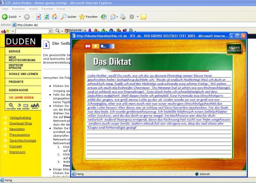Click the Internet zone status in popup

point(202,174)
